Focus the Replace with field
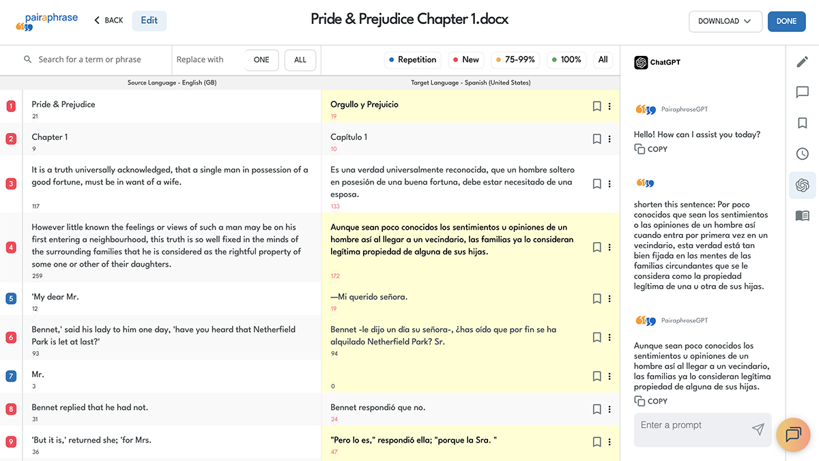 tap(208, 60)
